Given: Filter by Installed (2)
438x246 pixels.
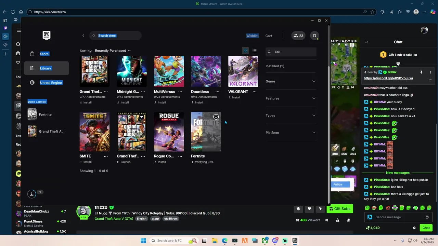Looking at the screenshot, I should [x=275, y=66].
